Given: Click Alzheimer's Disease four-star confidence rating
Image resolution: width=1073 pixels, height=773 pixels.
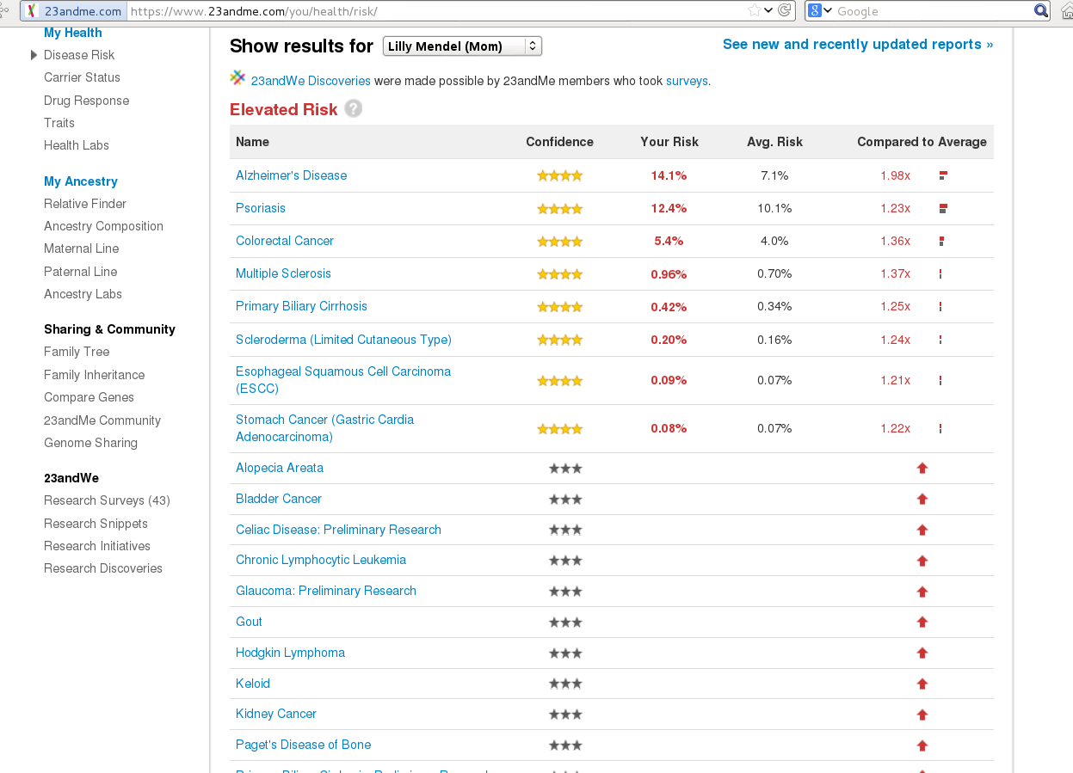Looking at the screenshot, I should point(560,175).
